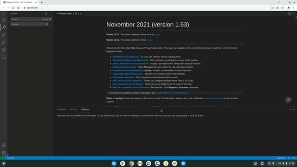Close the Release Notes editor tab
Viewport: 297px width, 167px height.
pyautogui.click(x=81, y=13)
